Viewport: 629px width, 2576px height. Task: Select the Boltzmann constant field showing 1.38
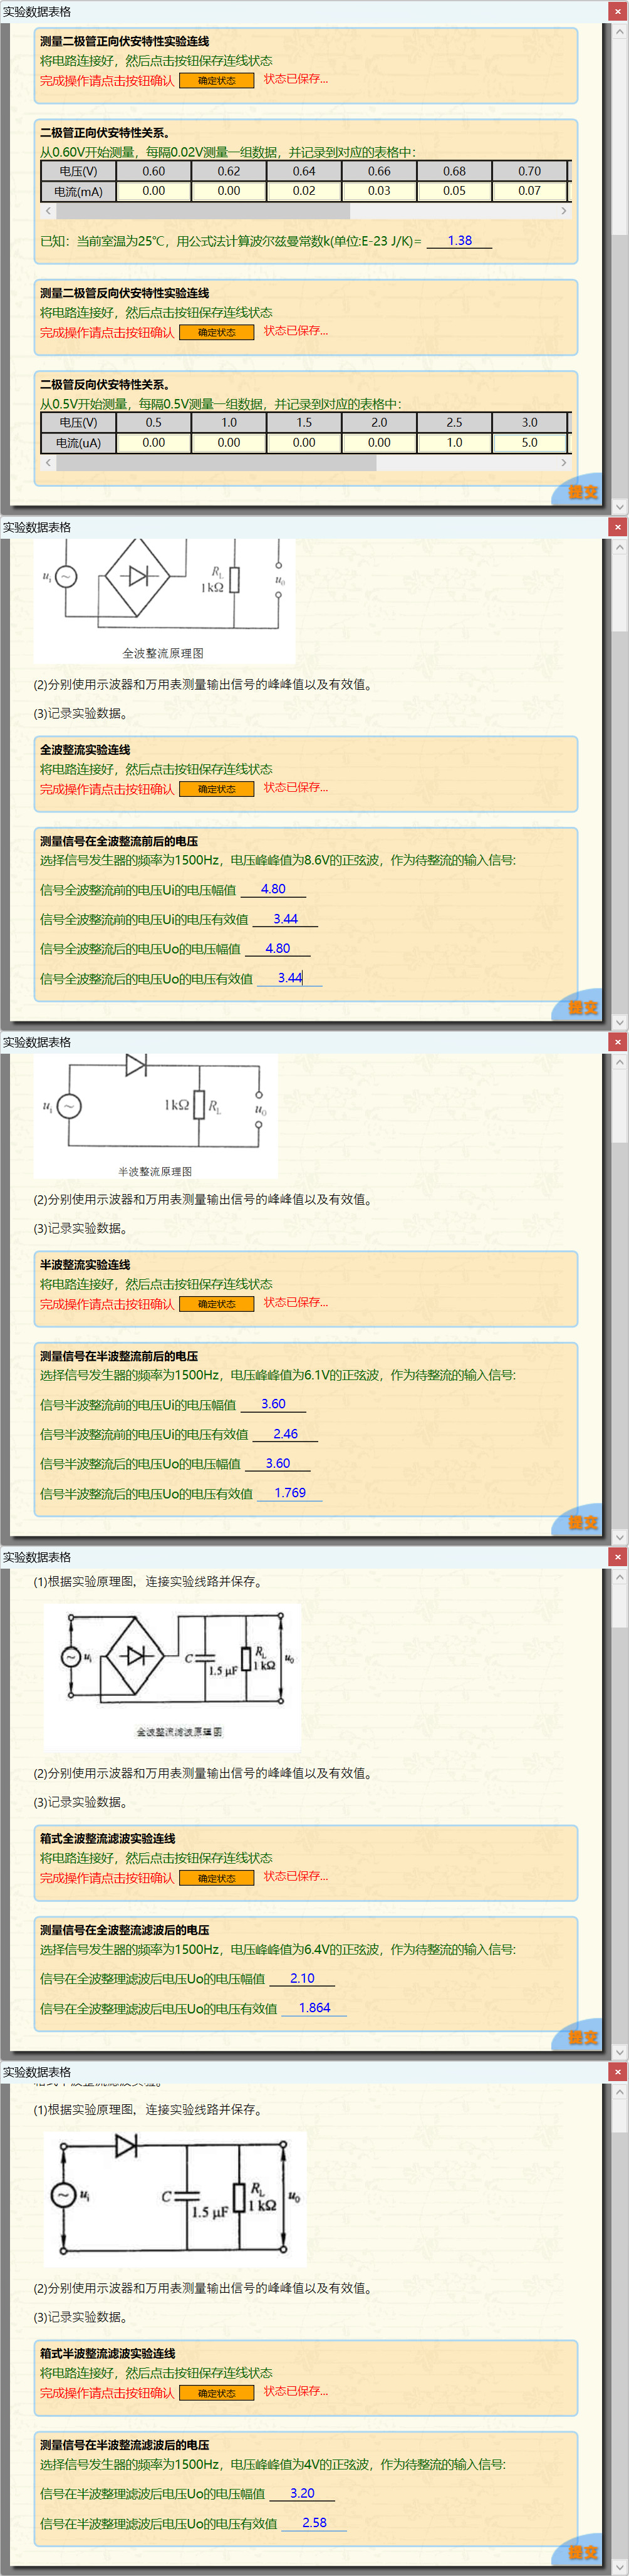pyautogui.click(x=459, y=241)
